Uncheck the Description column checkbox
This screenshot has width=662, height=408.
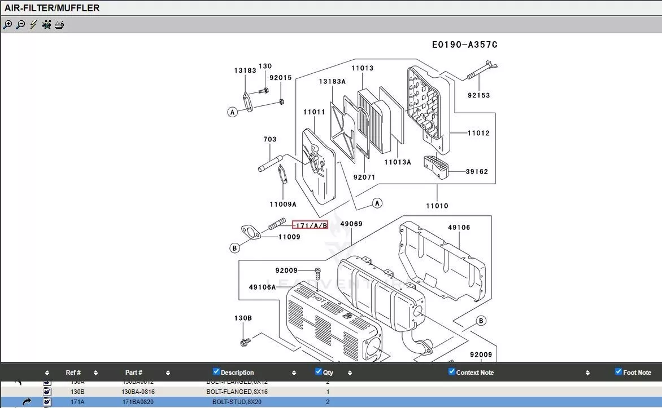pos(216,371)
